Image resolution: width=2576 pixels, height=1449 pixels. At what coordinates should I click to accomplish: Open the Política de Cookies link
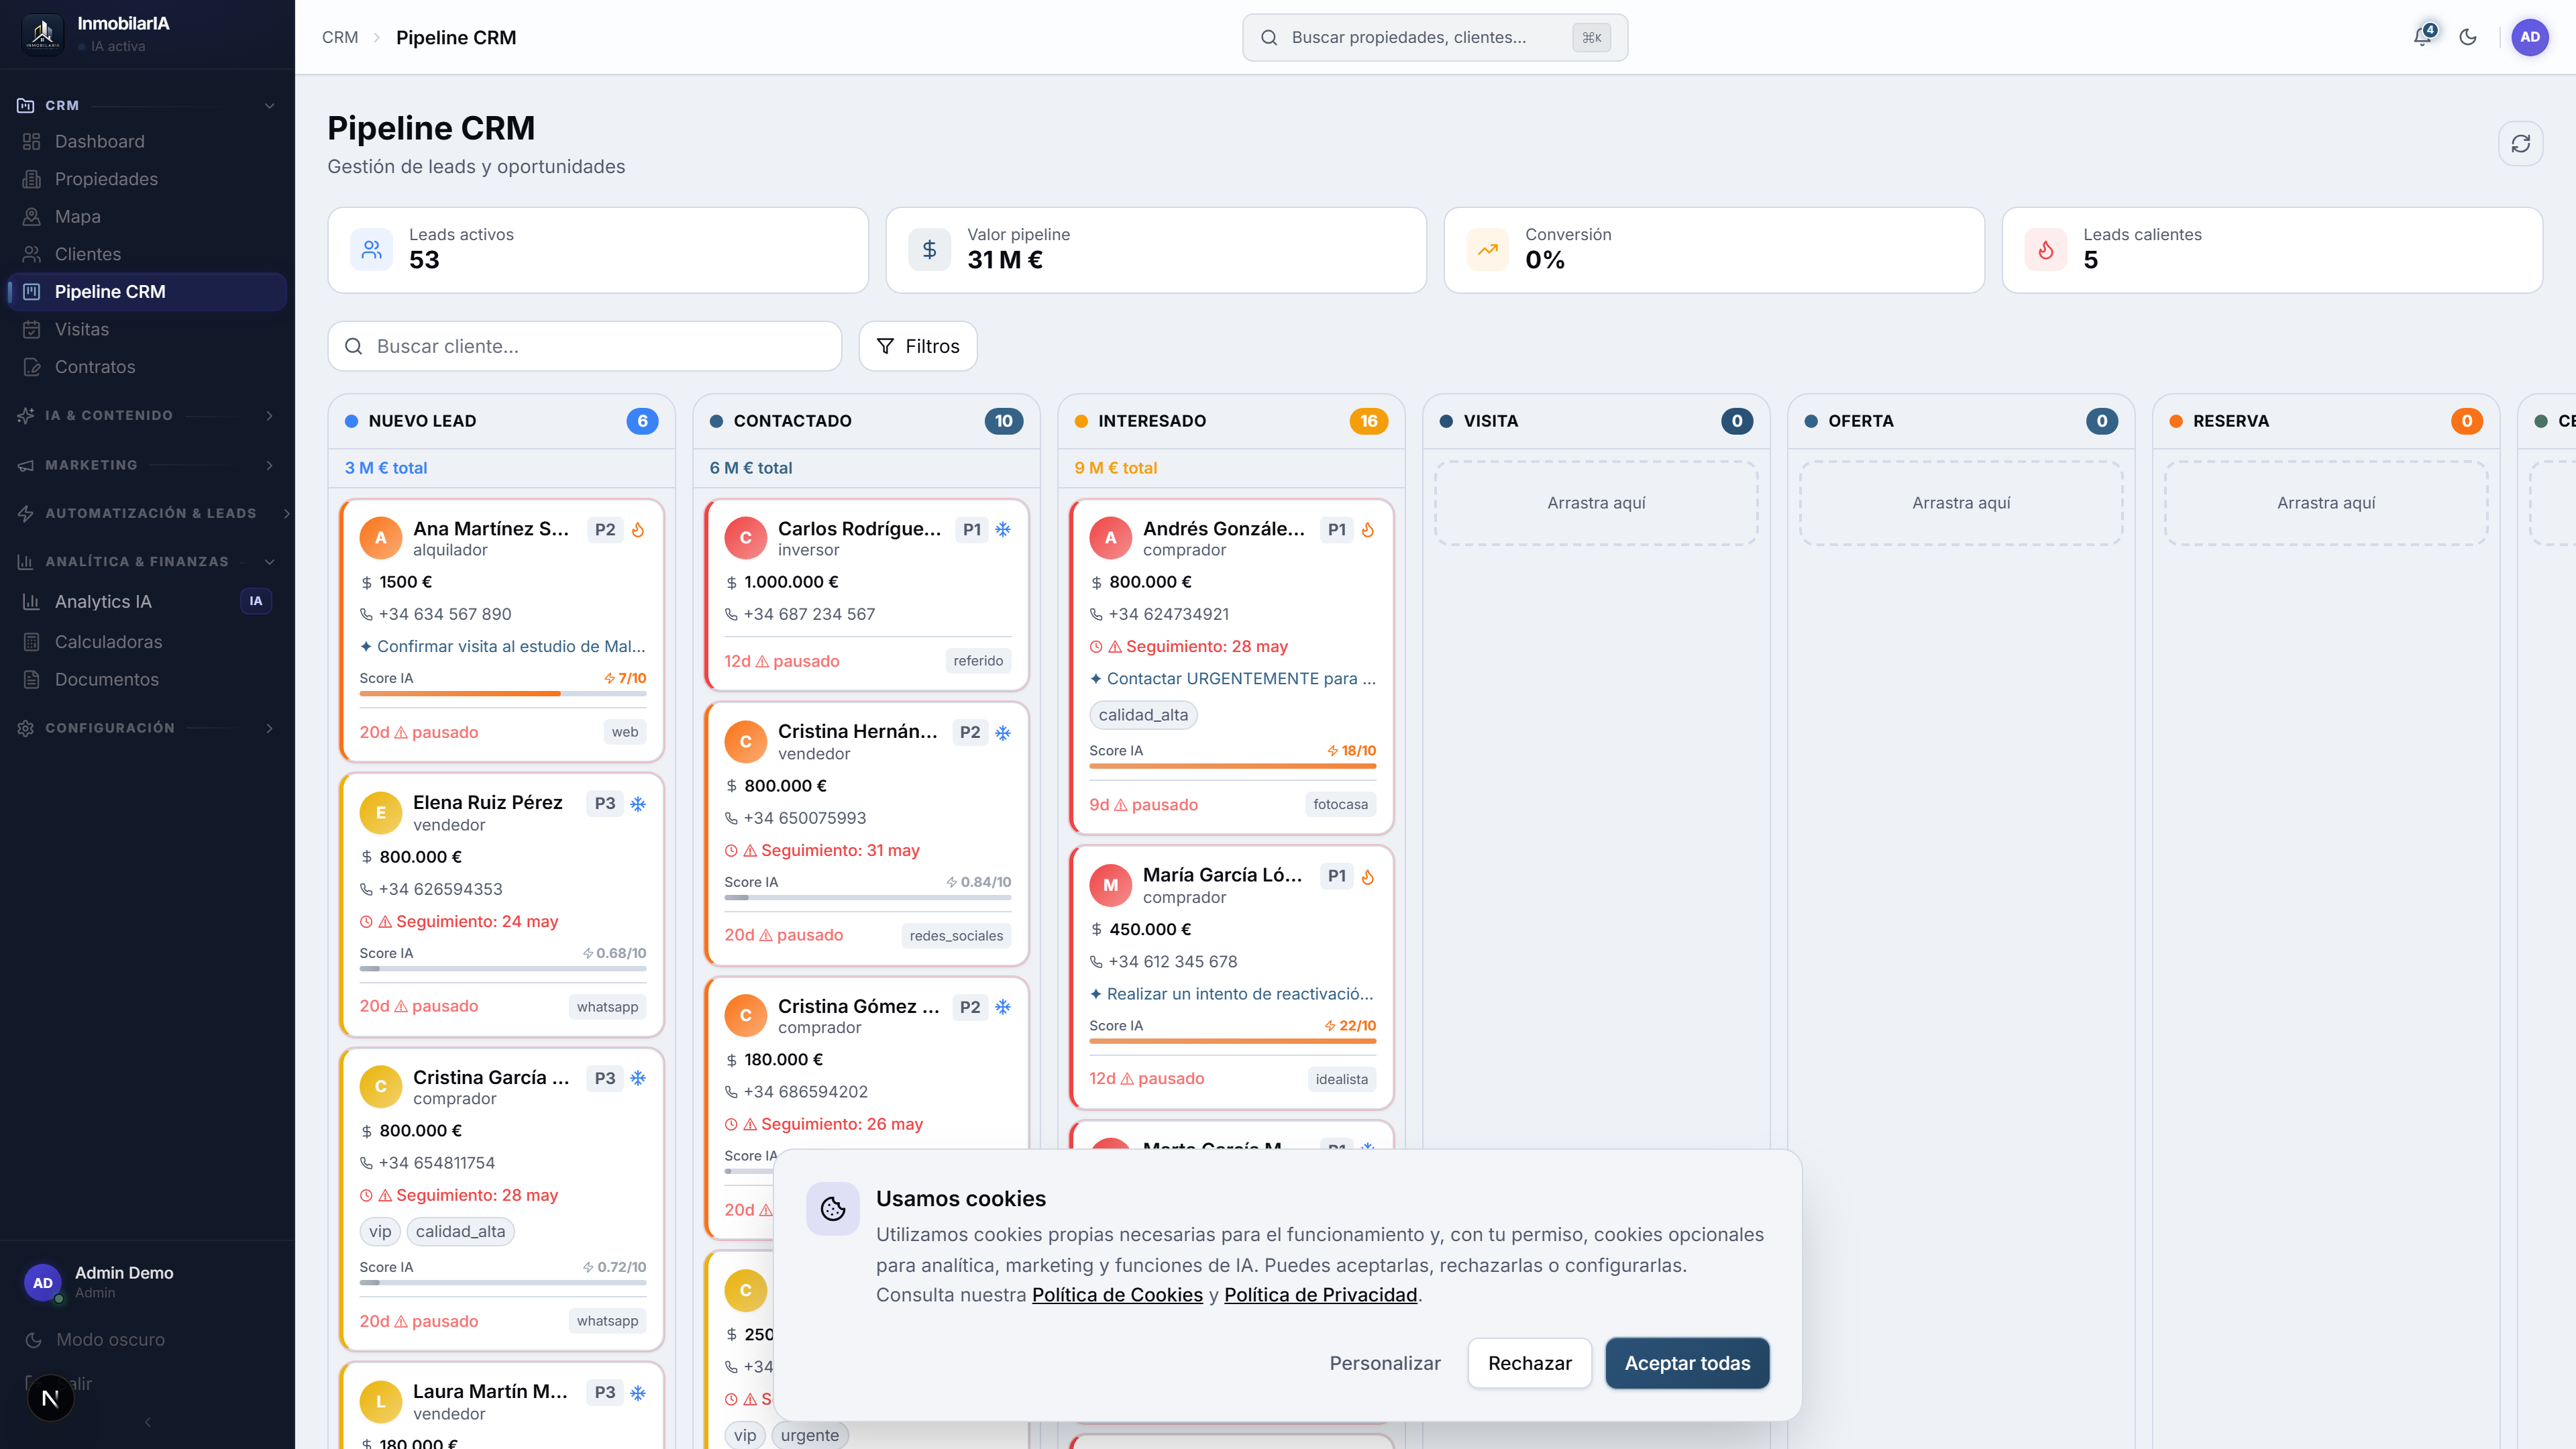click(1117, 1295)
